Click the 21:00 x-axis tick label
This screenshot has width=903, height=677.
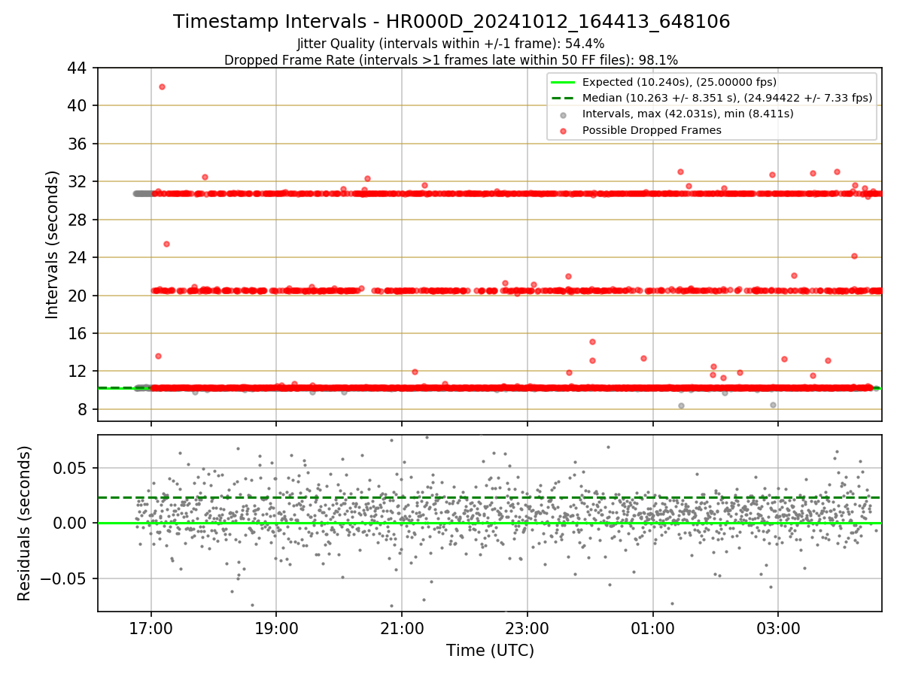pyautogui.click(x=402, y=627)
